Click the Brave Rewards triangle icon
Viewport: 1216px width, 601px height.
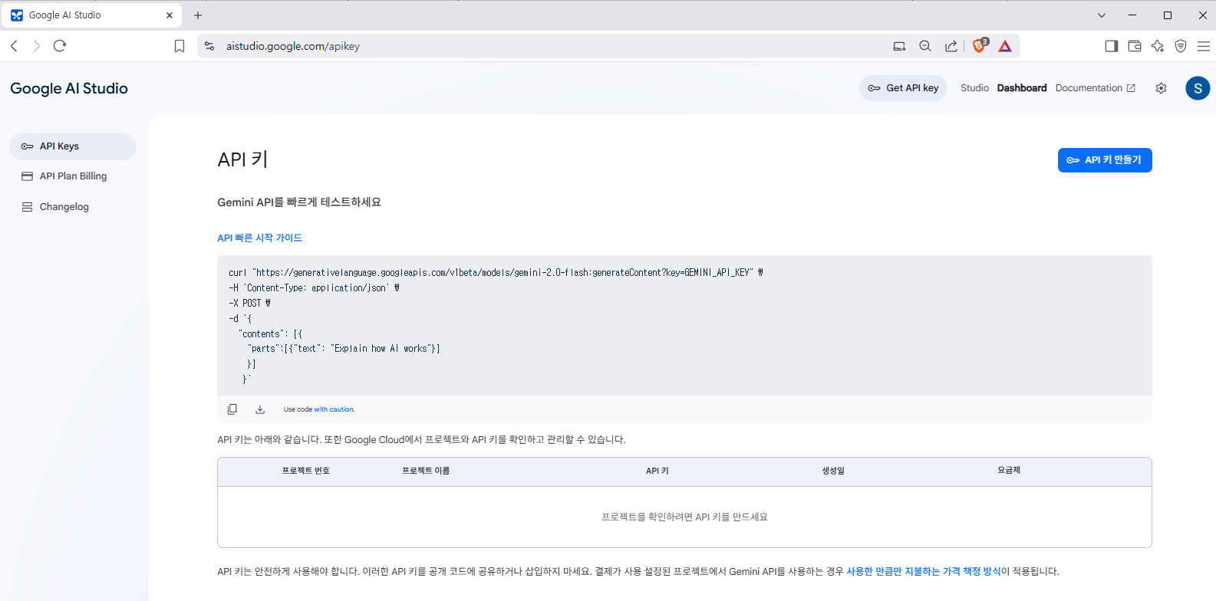pos(1005,46)
